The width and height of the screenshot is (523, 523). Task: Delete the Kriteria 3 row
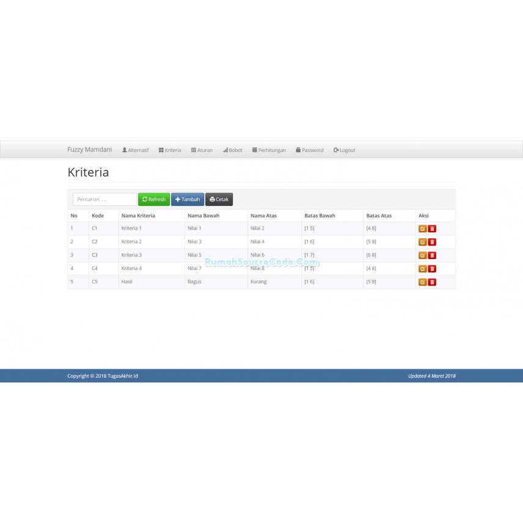pyautogui.click(x=432, y=255)
